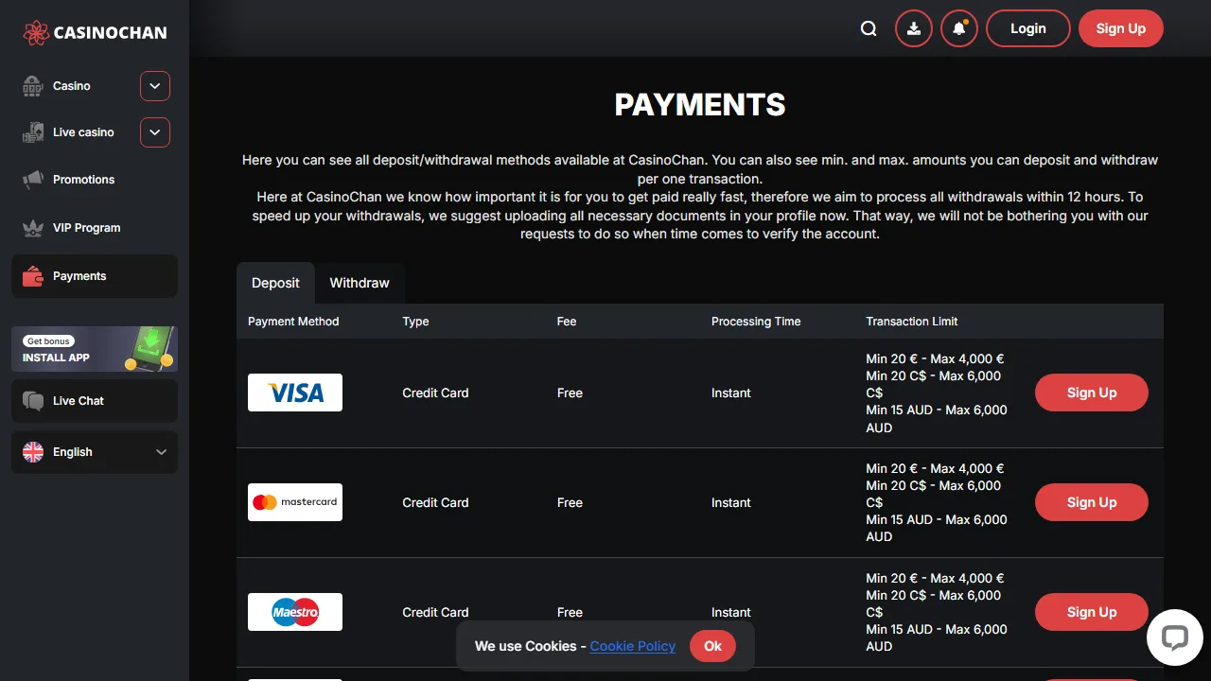This screenshot has height=681, width=1211.
Task: Expand the Live casino submenu chevron
Action: pos(155,132)
